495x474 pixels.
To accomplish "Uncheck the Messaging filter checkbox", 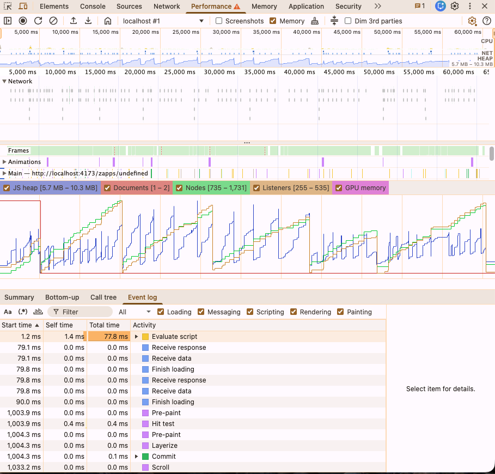I will (201, 312).
